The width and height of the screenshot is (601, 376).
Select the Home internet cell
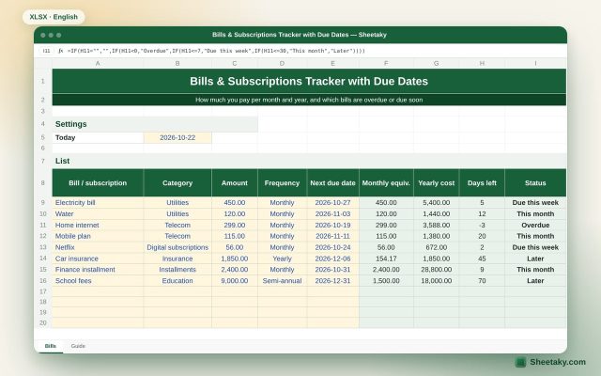tap(98, 226)
